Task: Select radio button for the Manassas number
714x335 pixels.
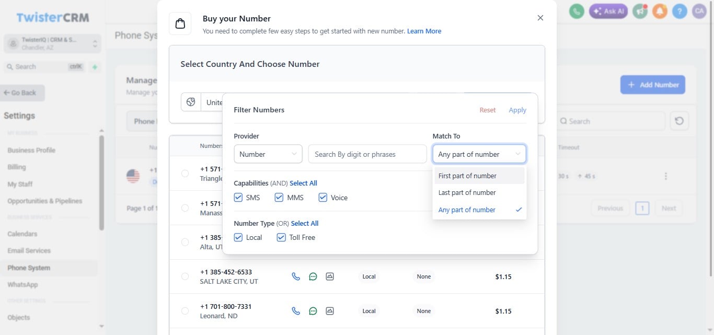Action: point(185,208)
